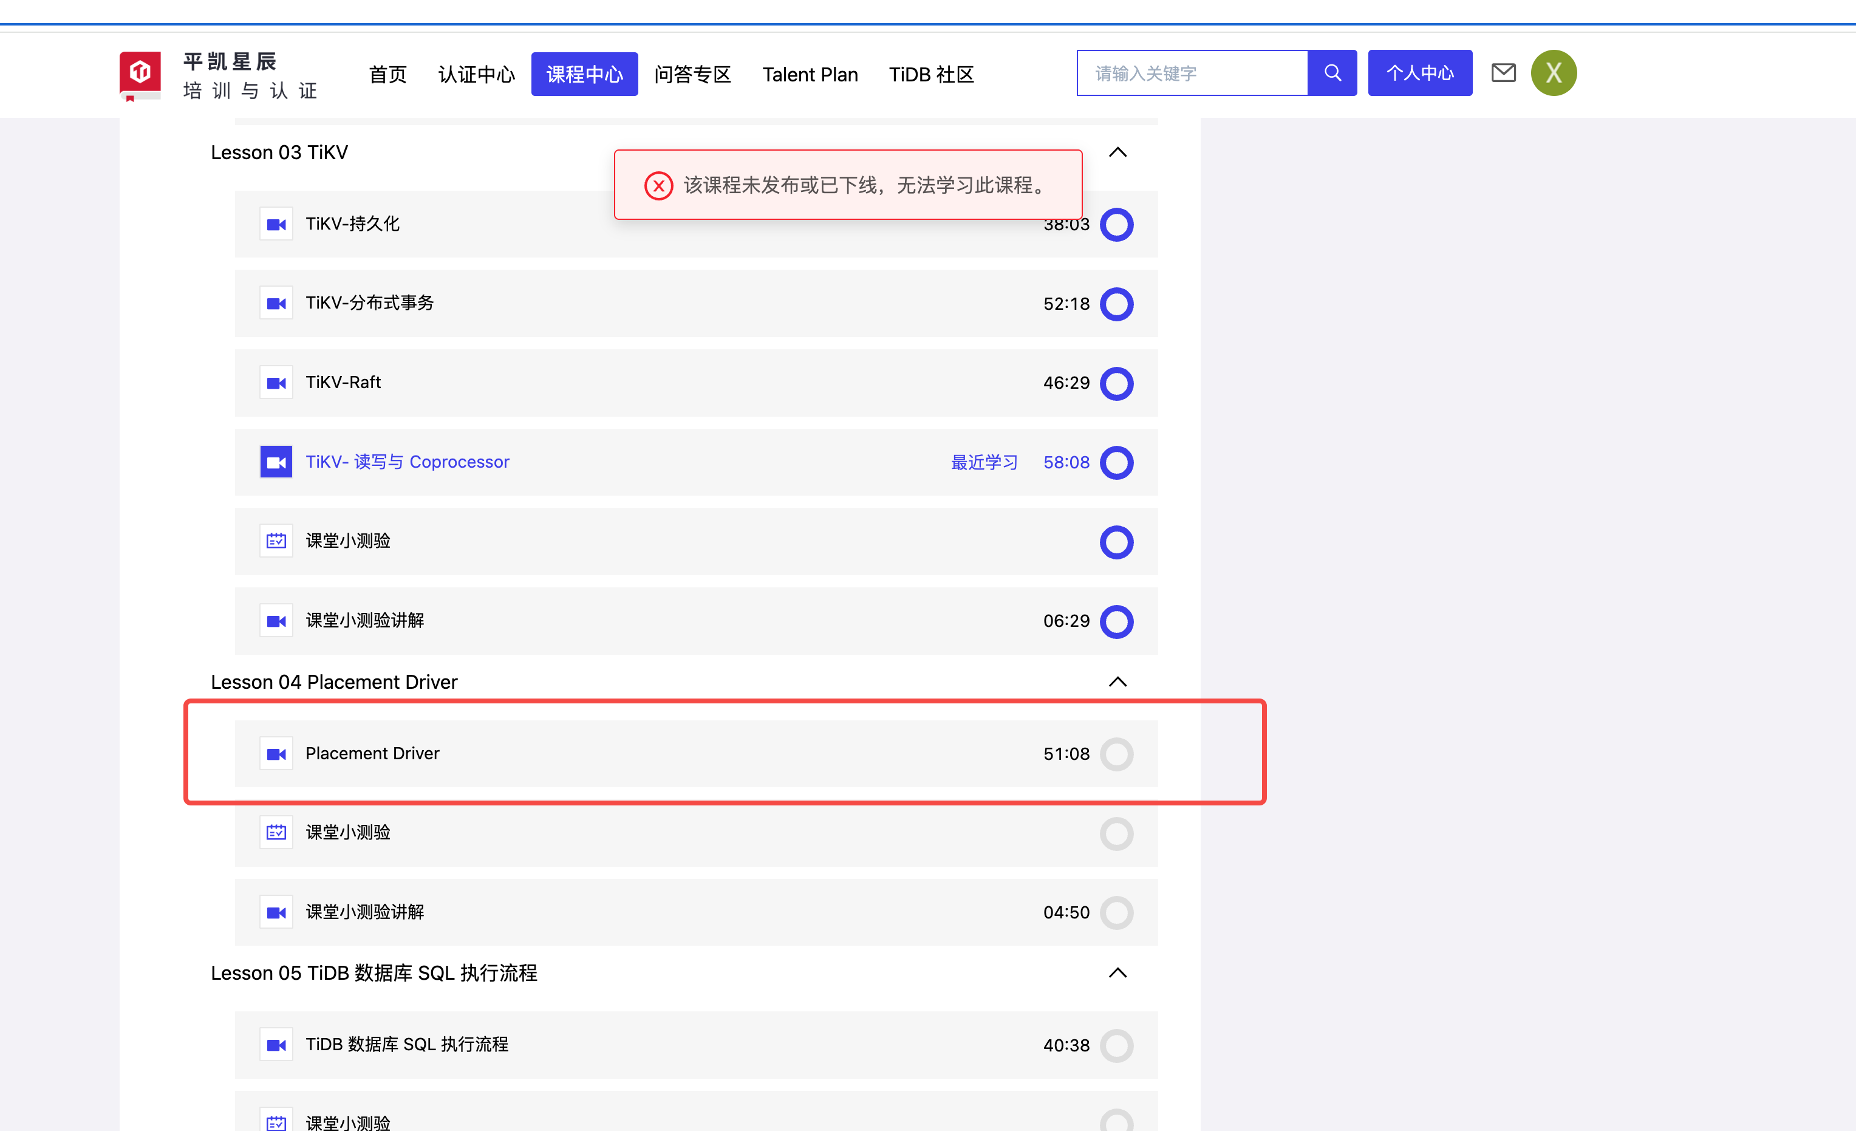Open the green X user avatar
This screenshot has width=1856, height=1131.
[1553, 73]
